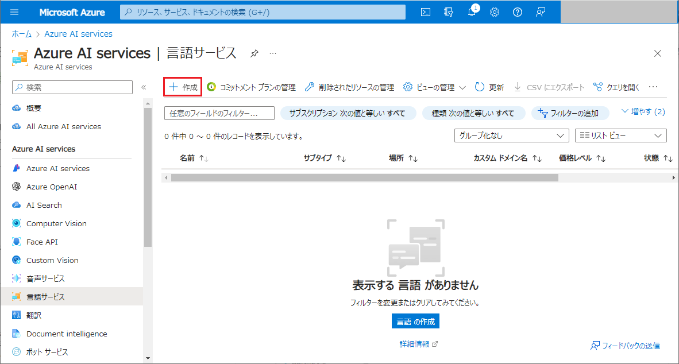
Task: Open the notifications bell
Action: (472, 12)
